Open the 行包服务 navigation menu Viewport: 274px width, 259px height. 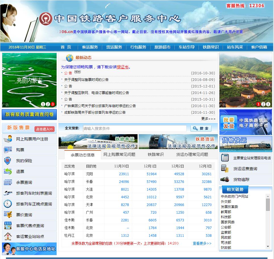coord(138,47)
